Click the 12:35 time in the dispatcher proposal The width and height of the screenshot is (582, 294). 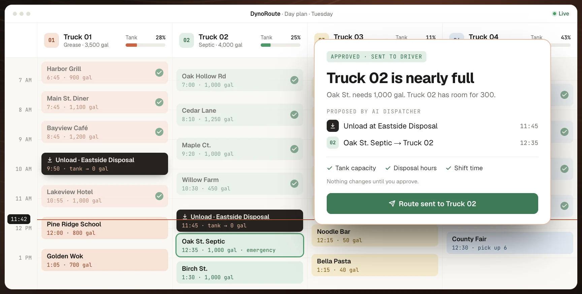click(529, 143)
